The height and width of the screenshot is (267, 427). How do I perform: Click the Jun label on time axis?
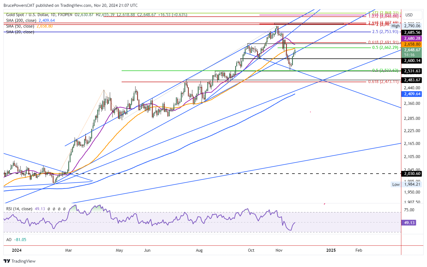[147, 250]
